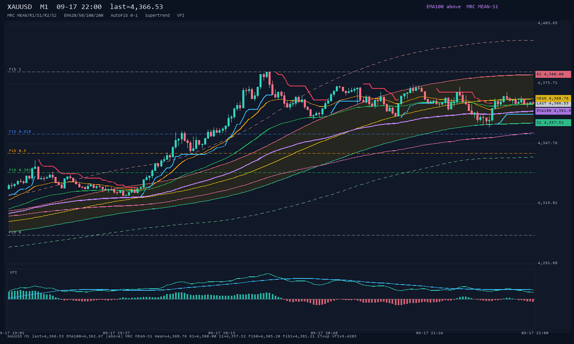Click the 'R1 4,380.00' price tag
This screenshot has width=574, height=344.
coord(553,74)
